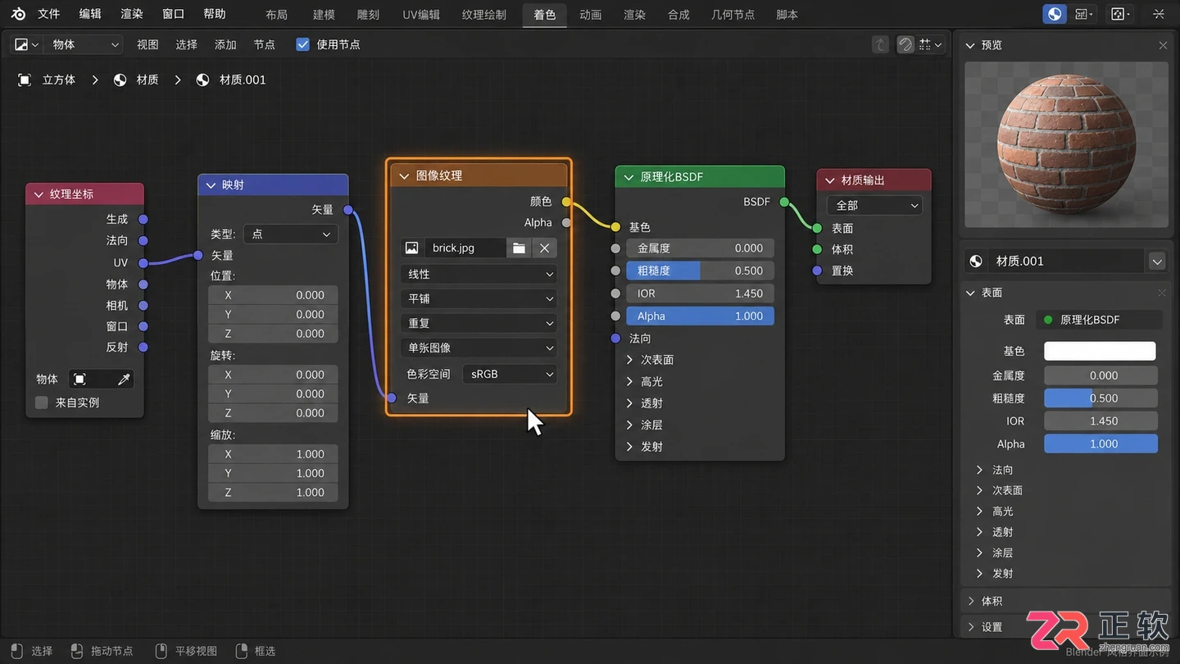Click the sidebar 基色 white color swatch
Viewport: 1180px width, 664px height.
[x=1100, y=351]
